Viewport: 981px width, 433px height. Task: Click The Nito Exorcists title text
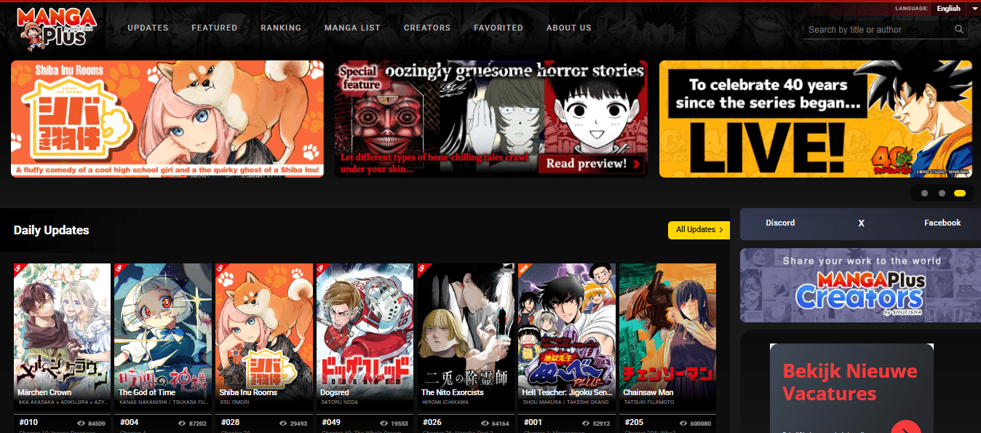click(453, 392)
